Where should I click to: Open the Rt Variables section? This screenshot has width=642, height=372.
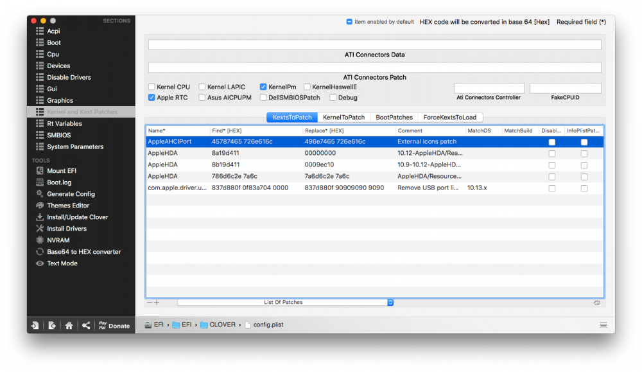pos(64,123)
